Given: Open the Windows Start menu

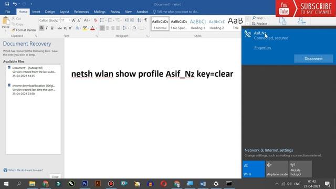Looking at the screenshot, I should click(6, 184).
